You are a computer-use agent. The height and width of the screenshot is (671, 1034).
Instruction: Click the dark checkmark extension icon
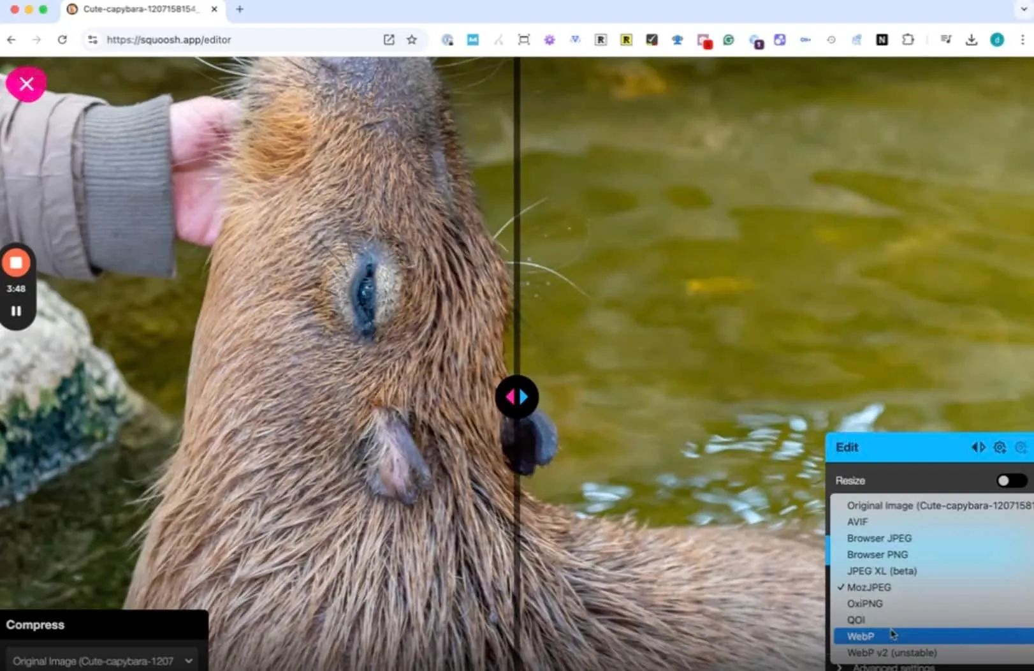tap(652, 40)
